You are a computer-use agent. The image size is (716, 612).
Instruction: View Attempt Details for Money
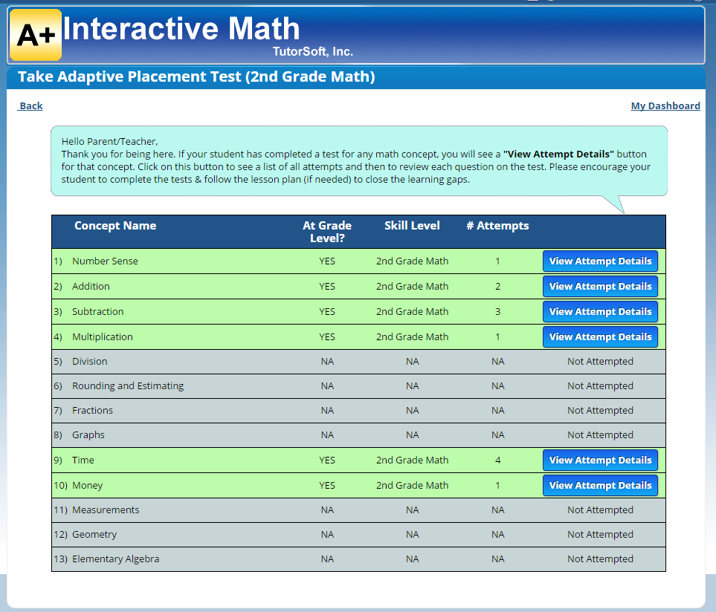(x=600, y=485)
